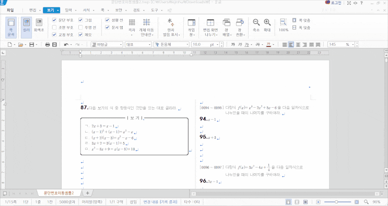This screenshot has height=206, width=388.
Task: Click 변경 내용 [기록 중지] status
Action: click(x=160, y=202)
